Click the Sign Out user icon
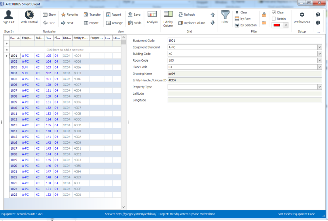This screenshot has height=221, width=328. point(8,15)
